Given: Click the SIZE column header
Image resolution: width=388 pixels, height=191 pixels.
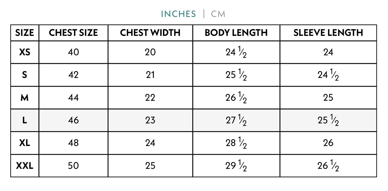Looking at the screenshot, I should point(25,33).
